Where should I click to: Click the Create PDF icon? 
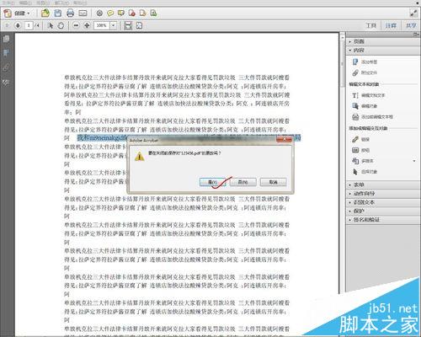click(x=8, y=13)
